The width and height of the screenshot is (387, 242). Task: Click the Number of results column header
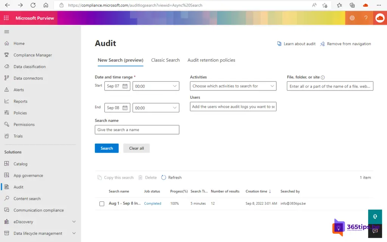pos(225,191)
